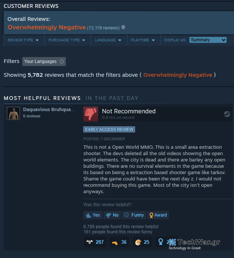Open the Display As Summary combo box
The height and width of the screenshot is (258, 234).
[x=208, y=40]
